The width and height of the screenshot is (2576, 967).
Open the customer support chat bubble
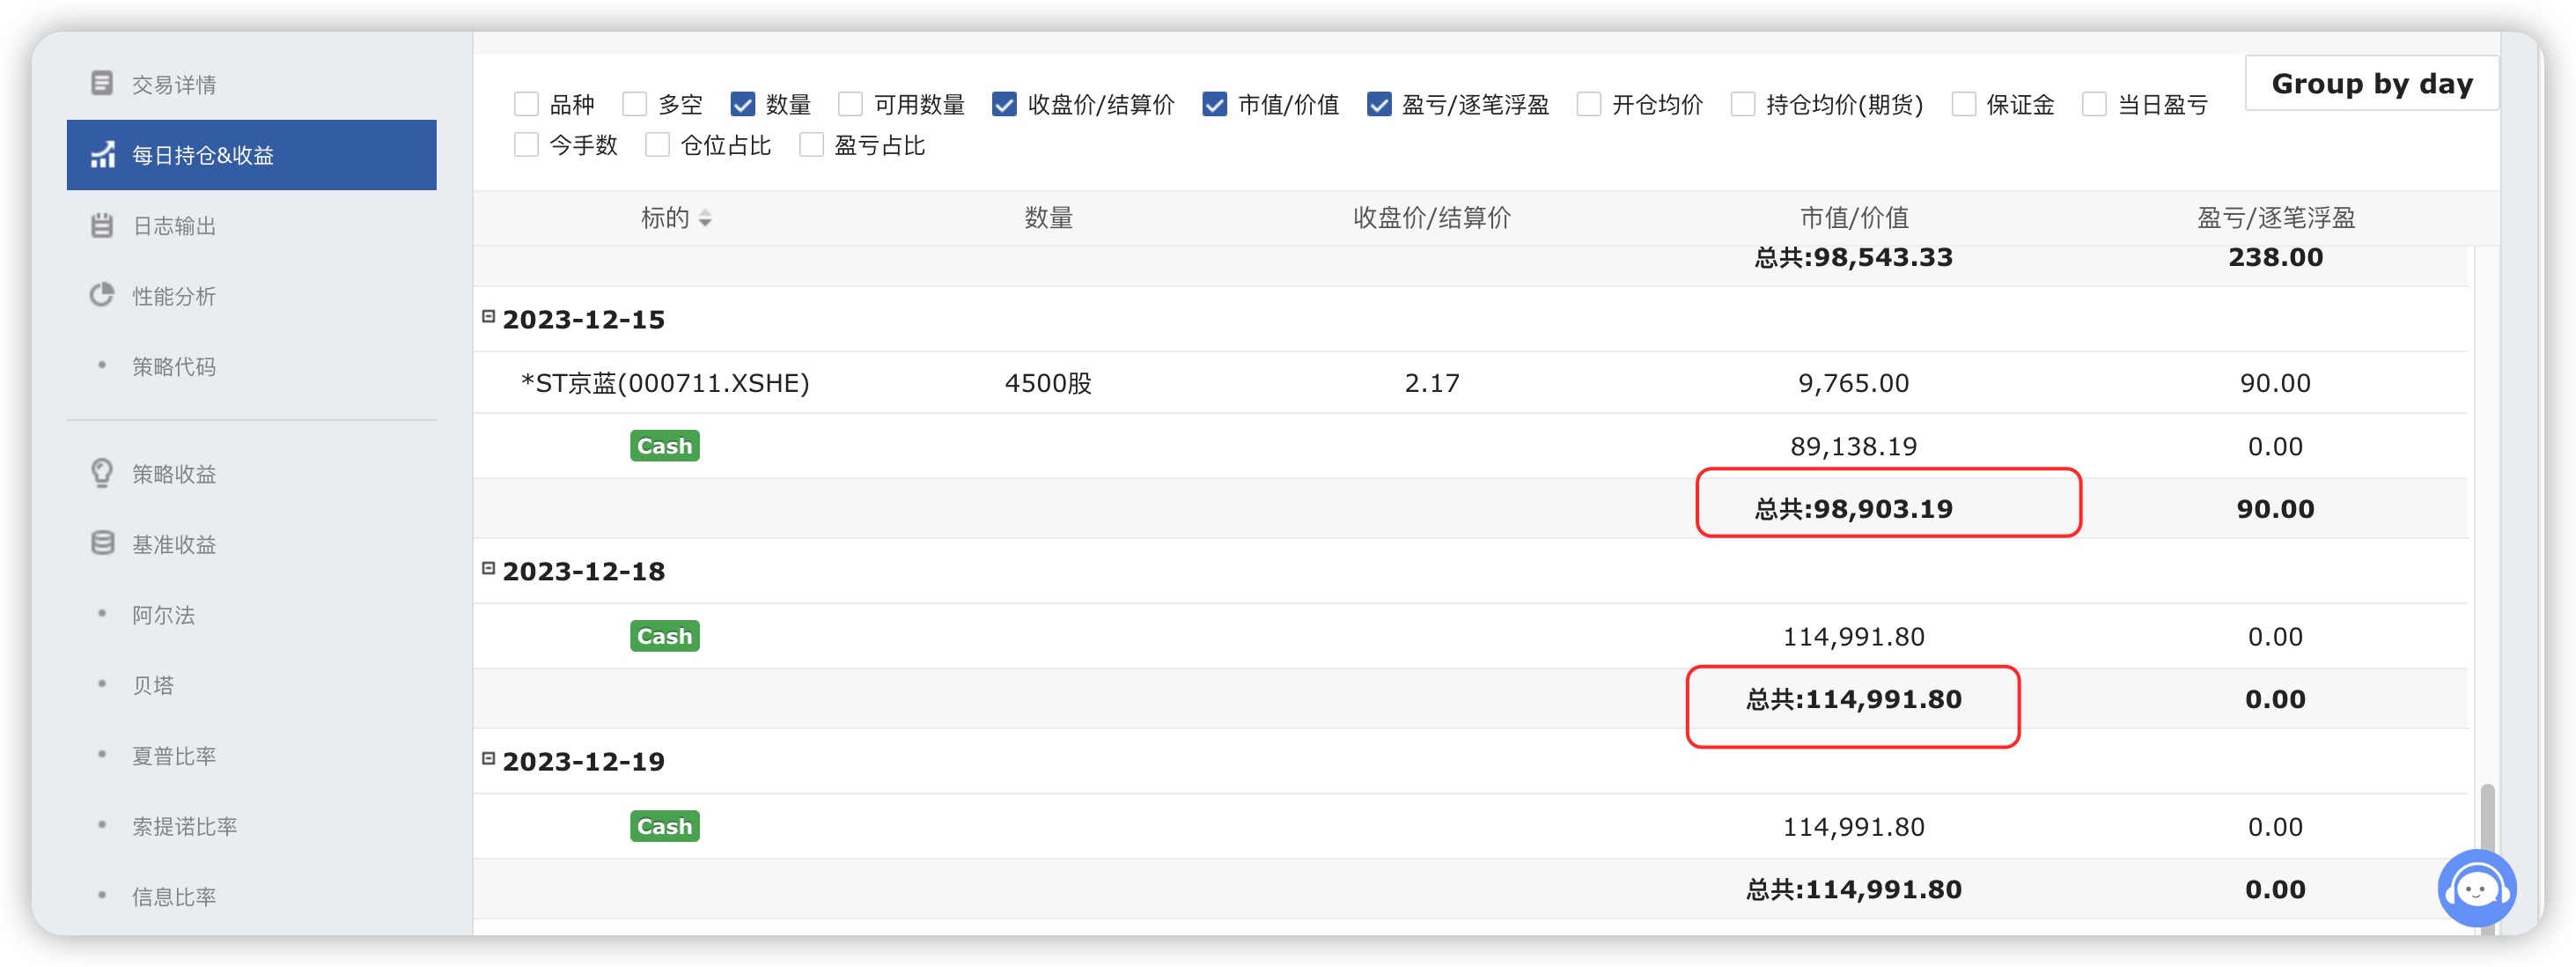[2476, 888]
